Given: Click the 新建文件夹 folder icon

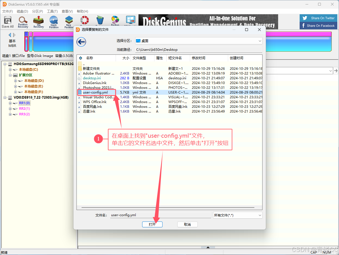Looking at the screenshot, I should [80, 68].
